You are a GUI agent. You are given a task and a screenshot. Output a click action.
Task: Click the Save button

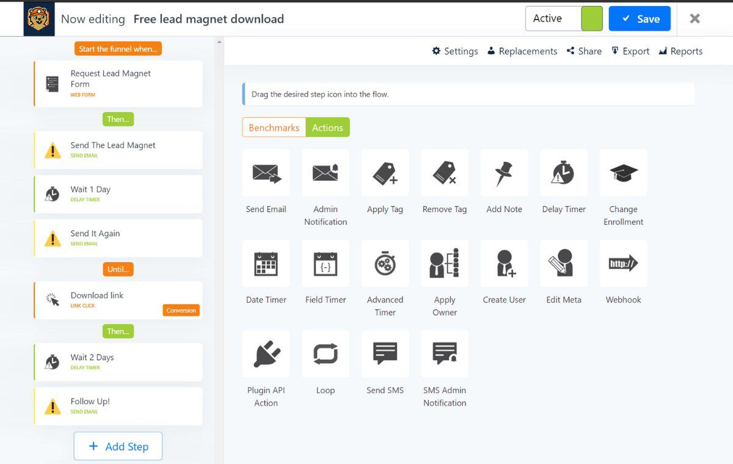[x=640, y=18]
